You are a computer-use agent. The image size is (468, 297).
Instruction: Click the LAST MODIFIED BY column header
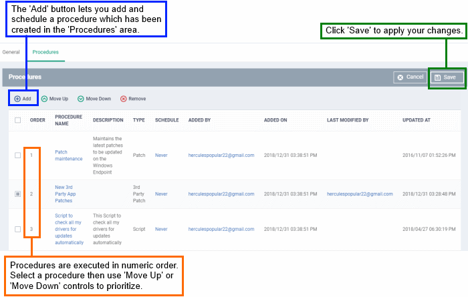click(348, 120)
